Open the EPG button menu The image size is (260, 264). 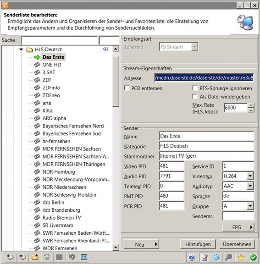238,227
